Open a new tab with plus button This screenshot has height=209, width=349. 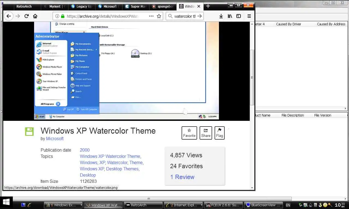click(208, 6)
